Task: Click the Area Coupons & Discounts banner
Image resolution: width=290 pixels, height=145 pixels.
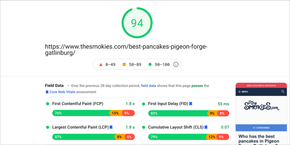Action: [x=261, y=86]
